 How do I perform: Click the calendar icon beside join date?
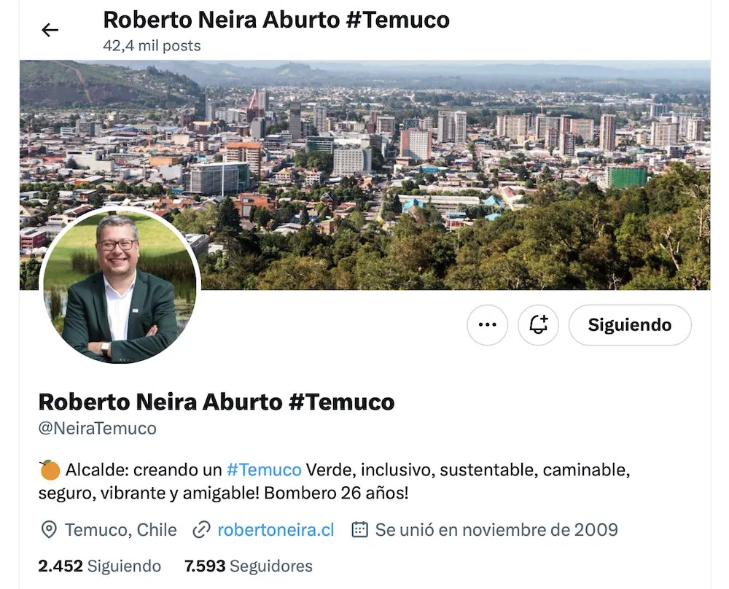coord(359,529)
